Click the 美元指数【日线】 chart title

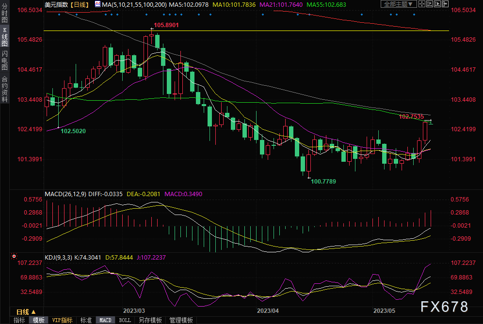[x=67, y=5]
